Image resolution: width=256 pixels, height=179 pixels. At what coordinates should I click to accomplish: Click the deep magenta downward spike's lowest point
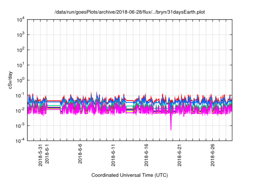(171, 129)
